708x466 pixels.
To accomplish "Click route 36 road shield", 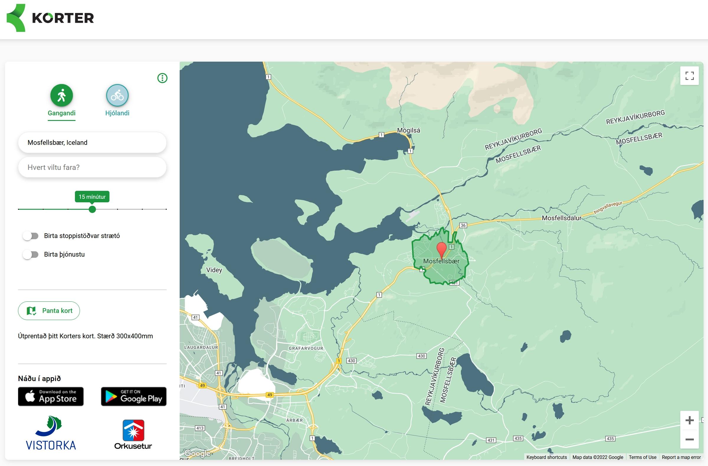I will (x=463, y=225).
